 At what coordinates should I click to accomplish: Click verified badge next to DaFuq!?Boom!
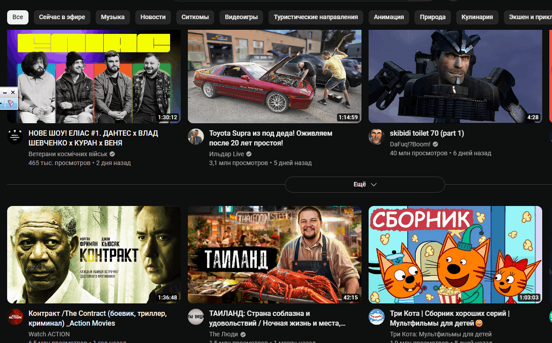(435, 144)
